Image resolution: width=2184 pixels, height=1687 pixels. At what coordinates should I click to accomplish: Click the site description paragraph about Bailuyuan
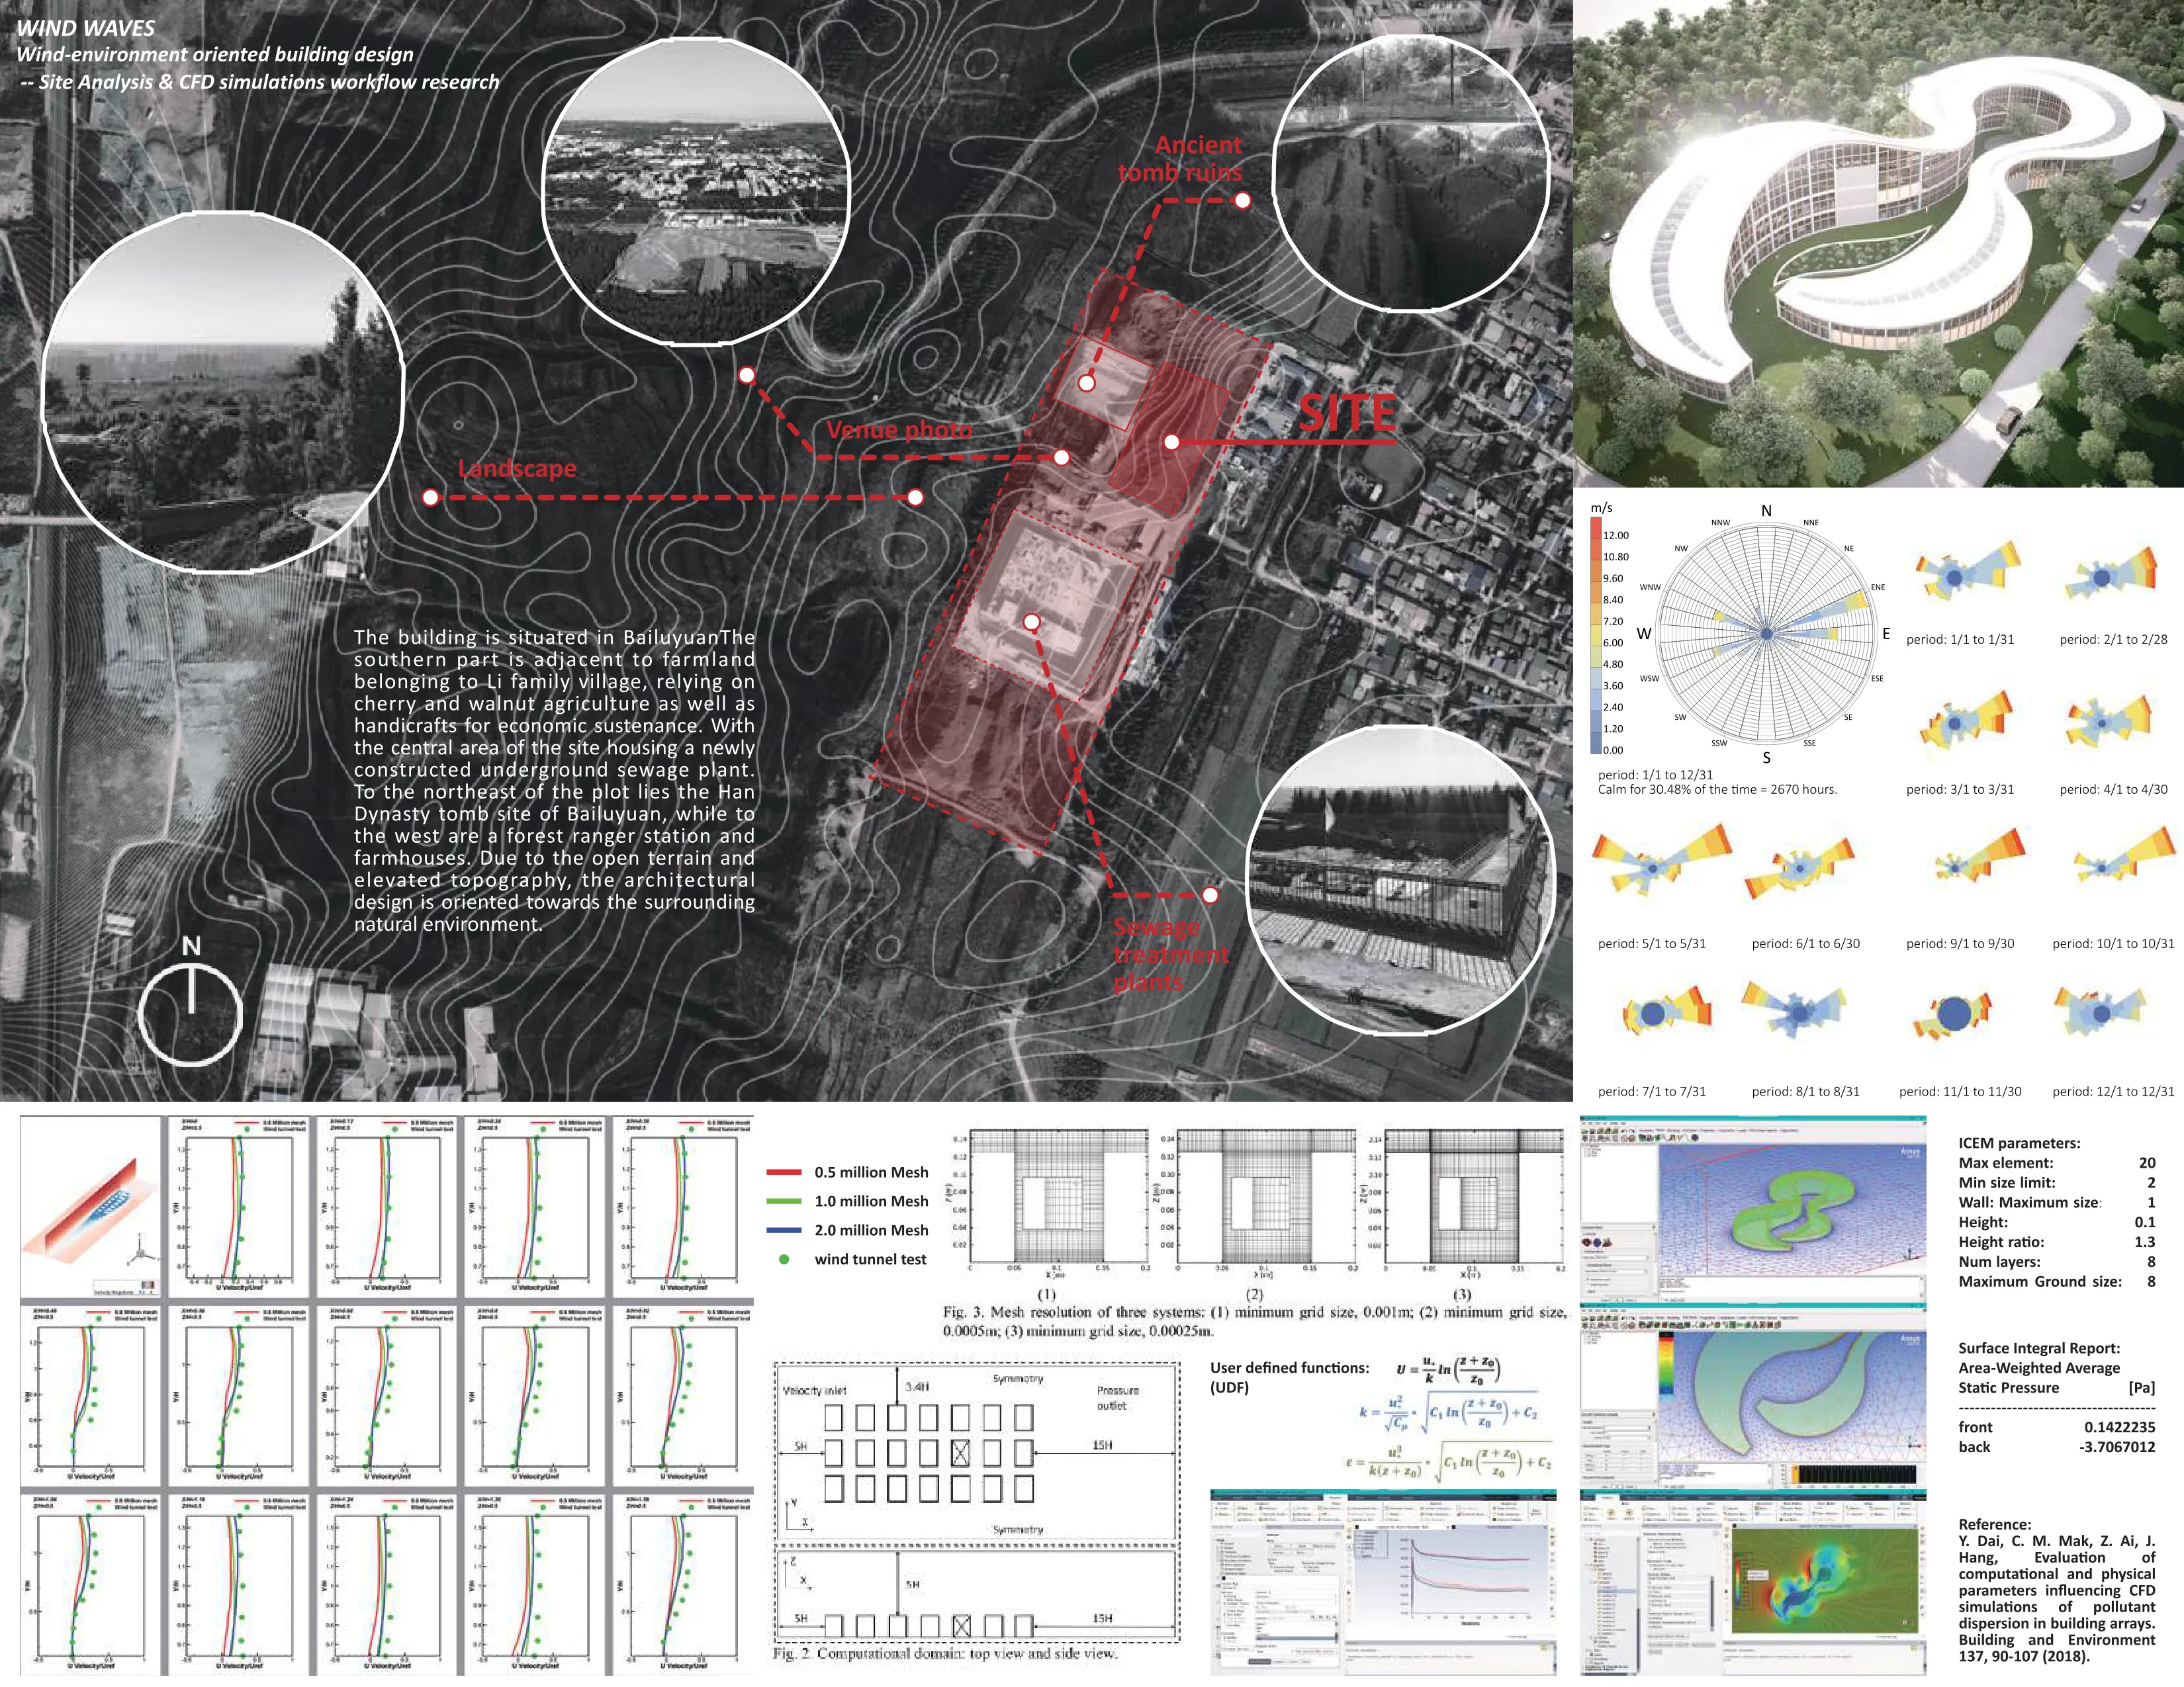coord(555,781)
